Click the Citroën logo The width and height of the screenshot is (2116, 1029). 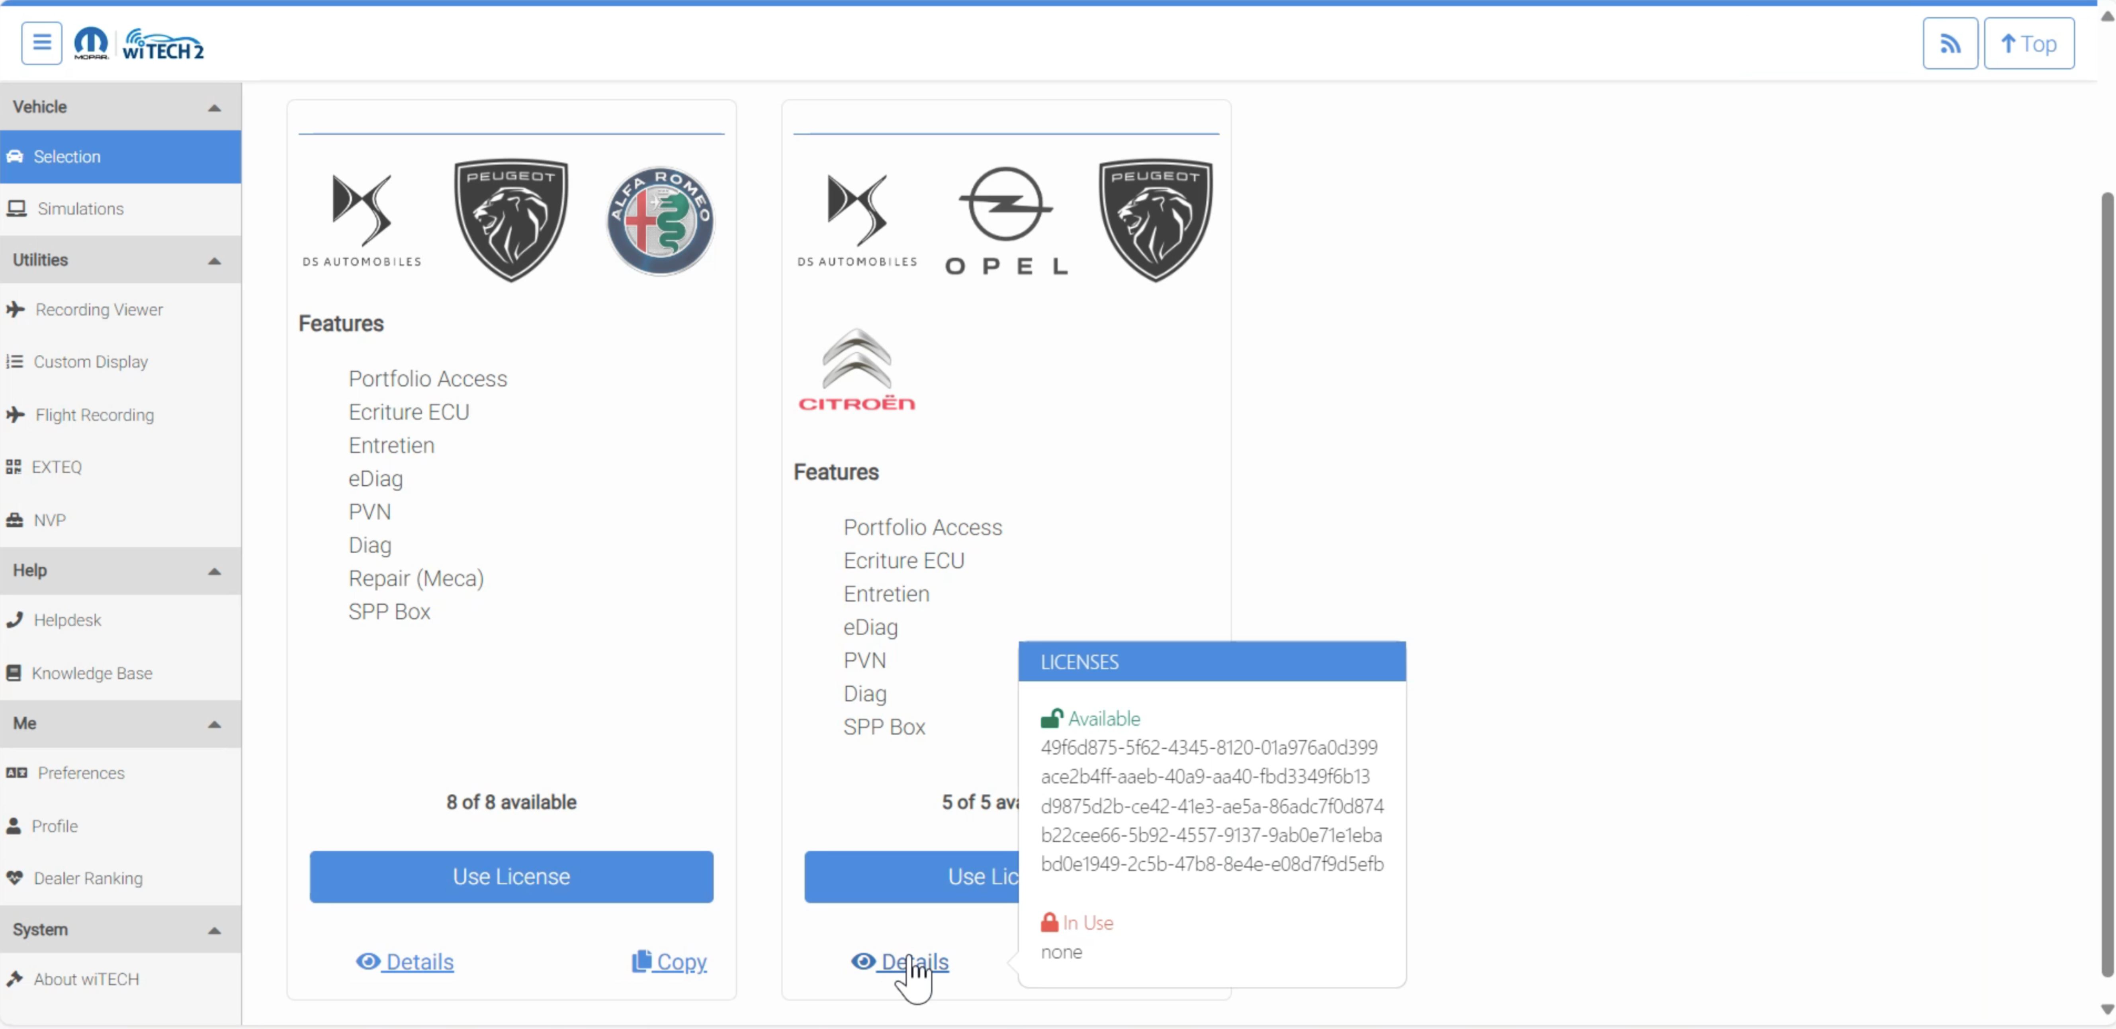point(856,369)
